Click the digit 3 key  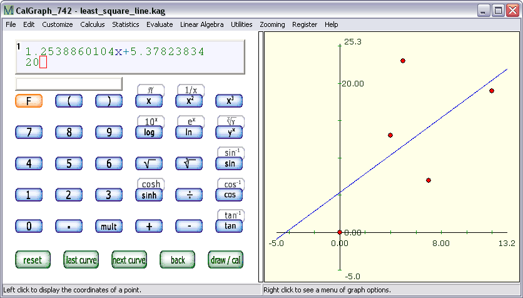point(109,195)
